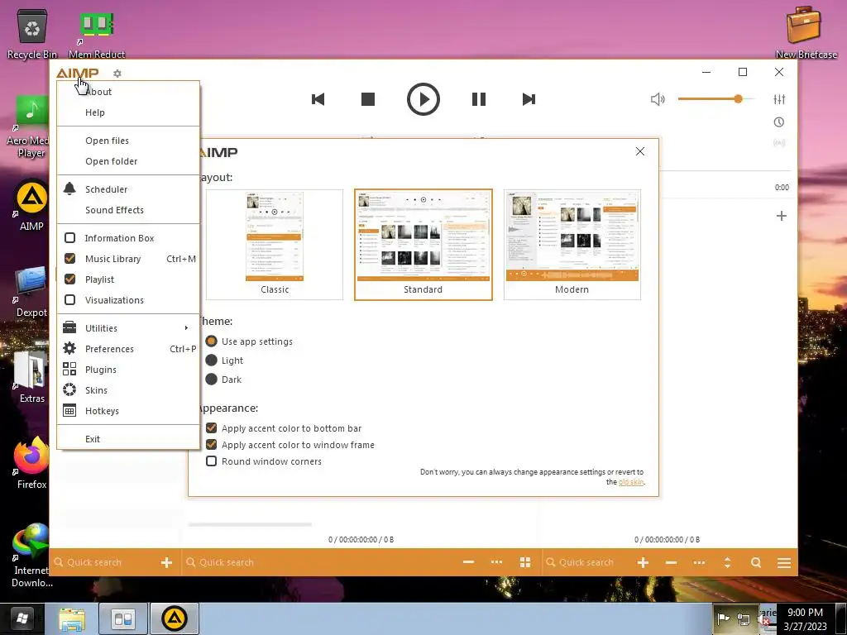The height and width of the screenshot is (635, 847).
Task: Stop playback with the square button
Action: 368,99
